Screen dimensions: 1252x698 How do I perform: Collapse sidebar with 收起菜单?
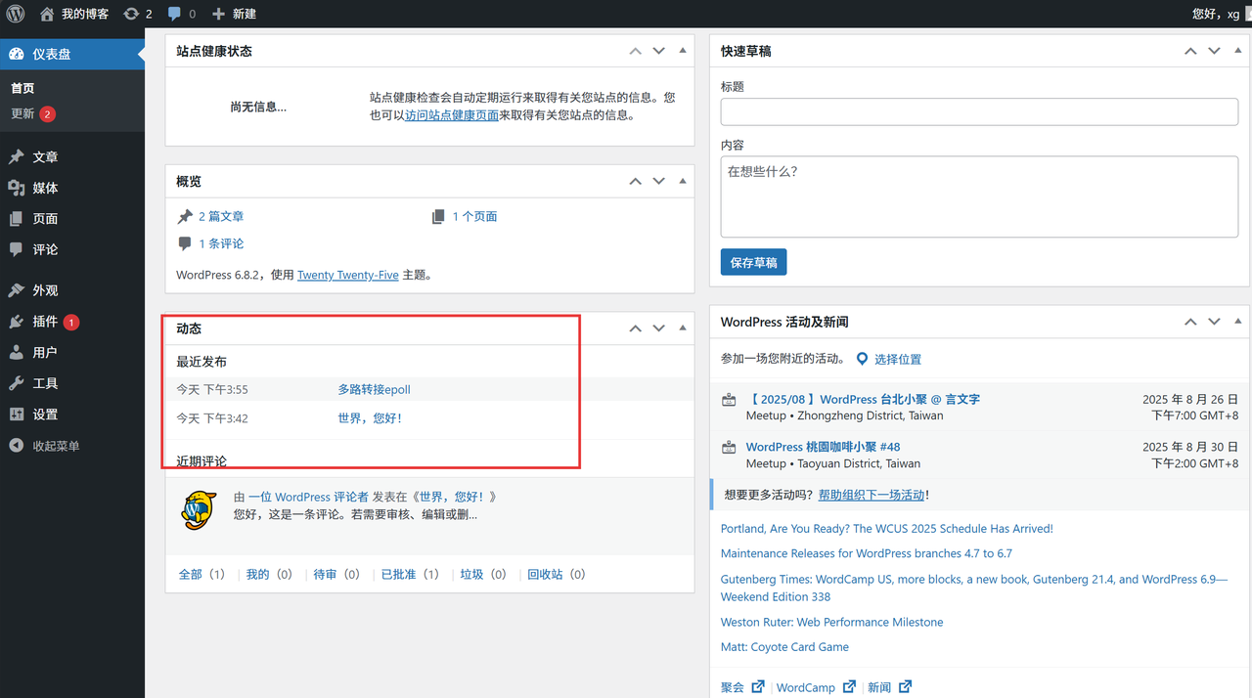coord(72,446)
